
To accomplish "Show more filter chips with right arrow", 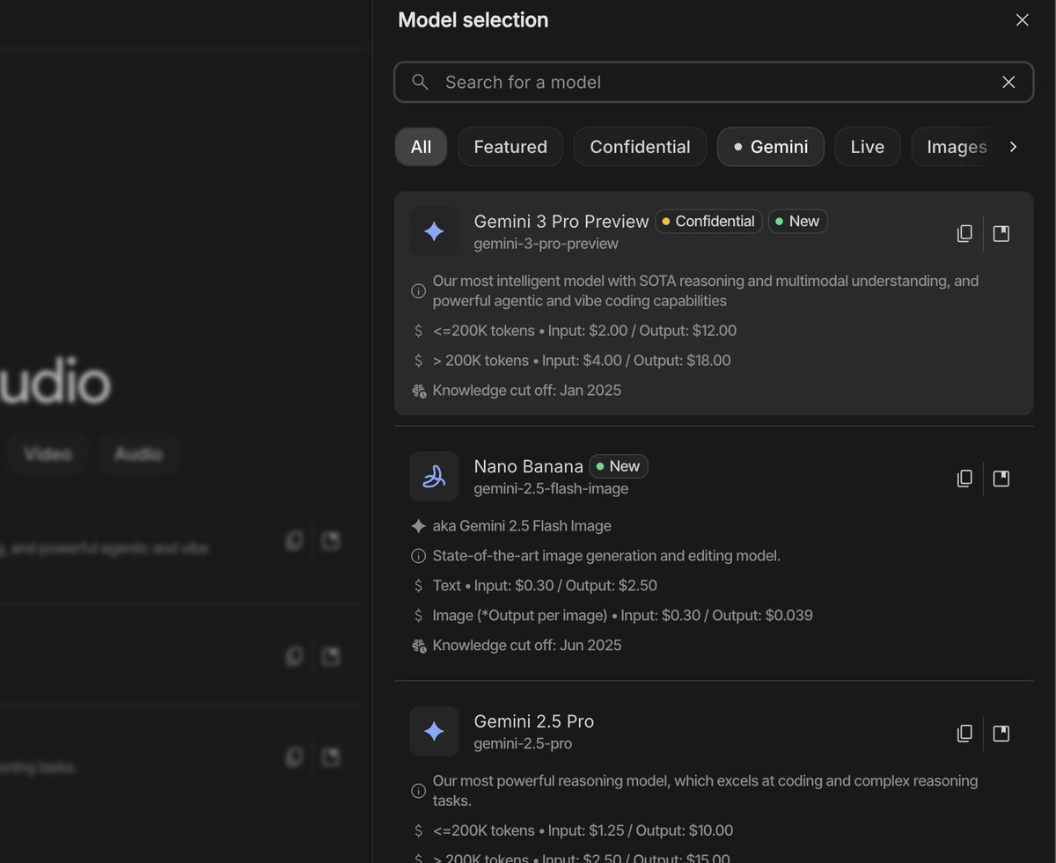I will pos(1013,147).
